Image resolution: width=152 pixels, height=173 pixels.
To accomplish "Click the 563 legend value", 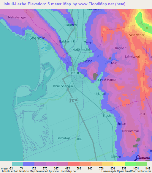I will 79,169.
